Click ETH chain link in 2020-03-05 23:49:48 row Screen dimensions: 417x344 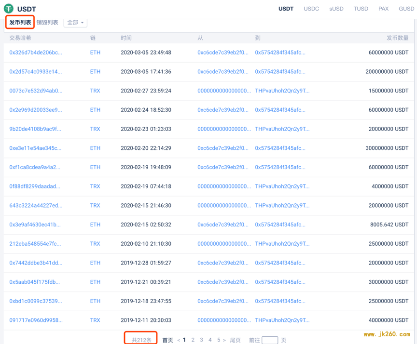[x=95, y=53]
